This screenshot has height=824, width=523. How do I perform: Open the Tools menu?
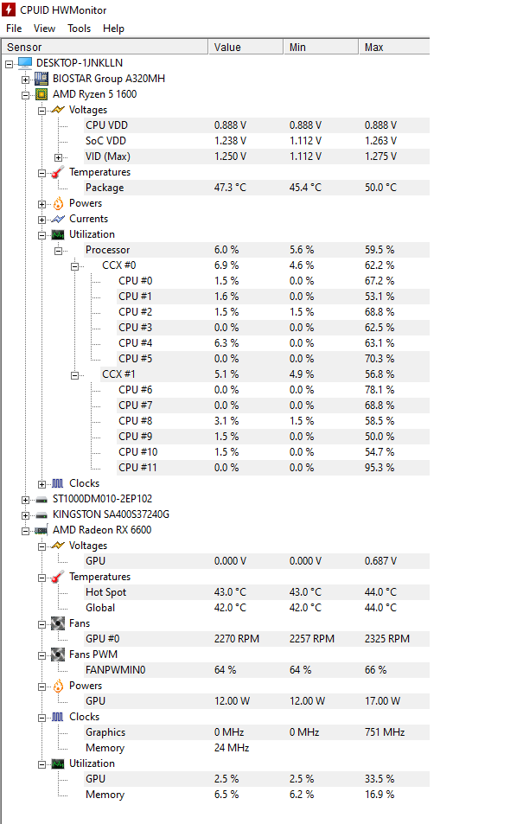pyautogui.click(x=79, y=29)
